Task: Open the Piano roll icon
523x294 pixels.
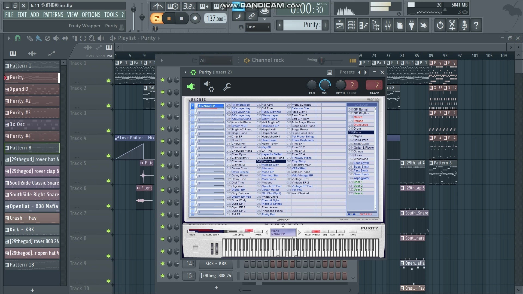Action: pos(363,25)
